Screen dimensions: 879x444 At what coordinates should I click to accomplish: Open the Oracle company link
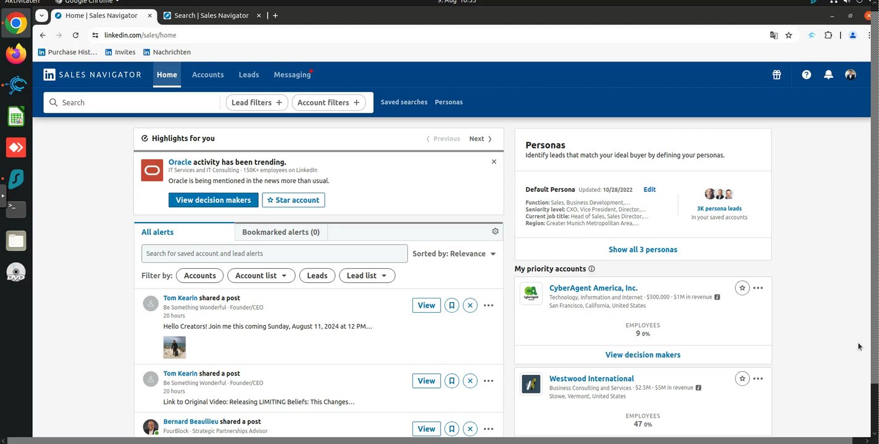(x=180, y=162)
